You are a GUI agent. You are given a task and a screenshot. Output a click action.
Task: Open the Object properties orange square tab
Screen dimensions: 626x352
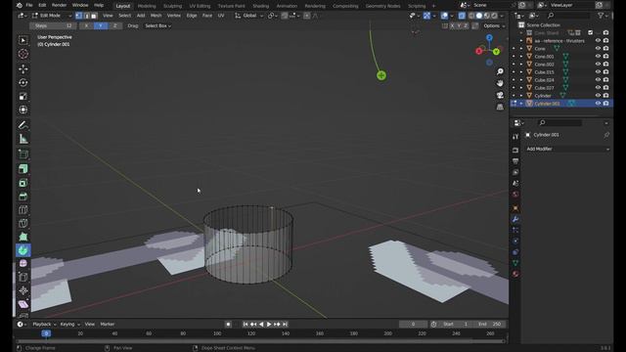515,208
